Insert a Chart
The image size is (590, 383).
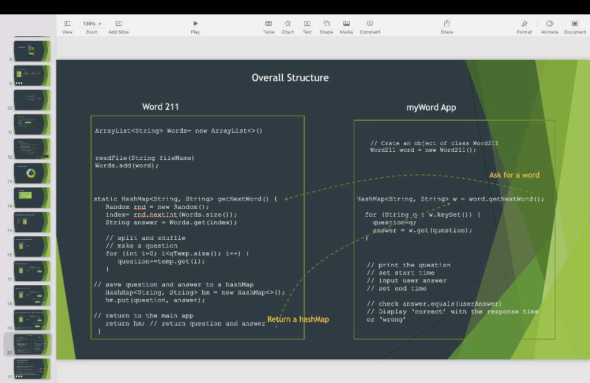tap(288, 27)
